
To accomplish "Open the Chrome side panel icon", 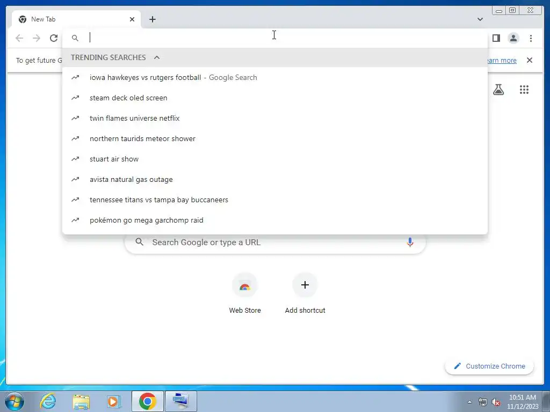I will coord(496,38).
